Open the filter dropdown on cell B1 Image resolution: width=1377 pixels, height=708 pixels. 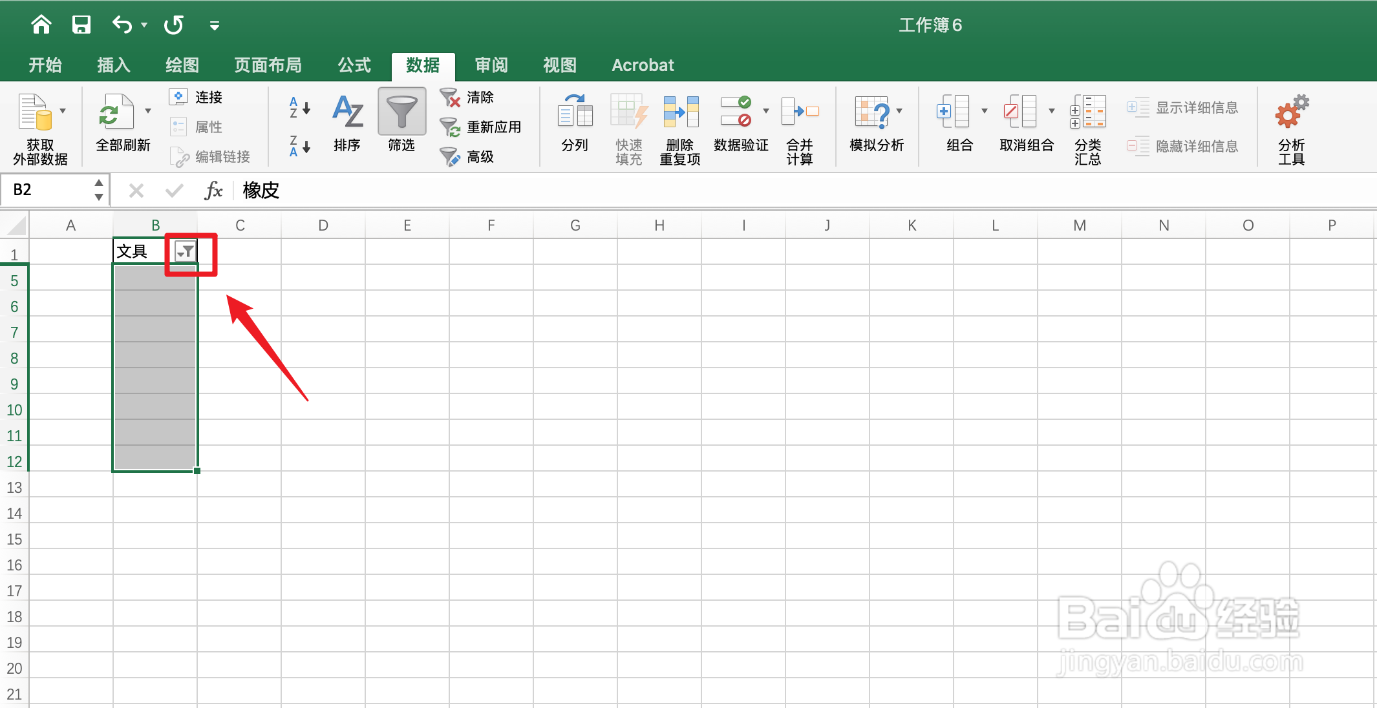tap(184, 251)
